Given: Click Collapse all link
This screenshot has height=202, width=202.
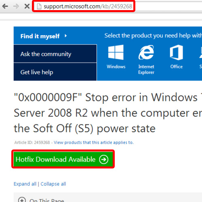Looking at the screenshot, I should pyautogui.click(x=53, y=184).
